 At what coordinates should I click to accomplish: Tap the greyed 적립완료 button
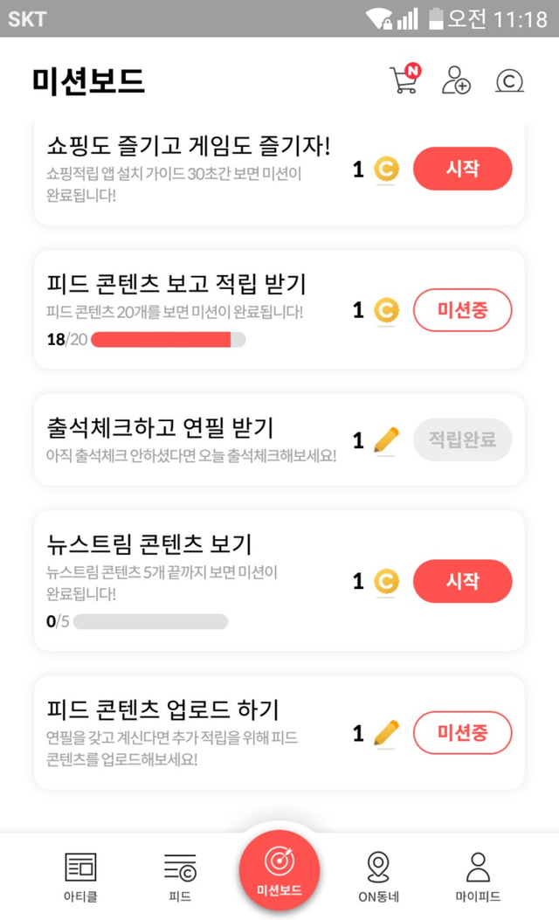click(462, 440)
